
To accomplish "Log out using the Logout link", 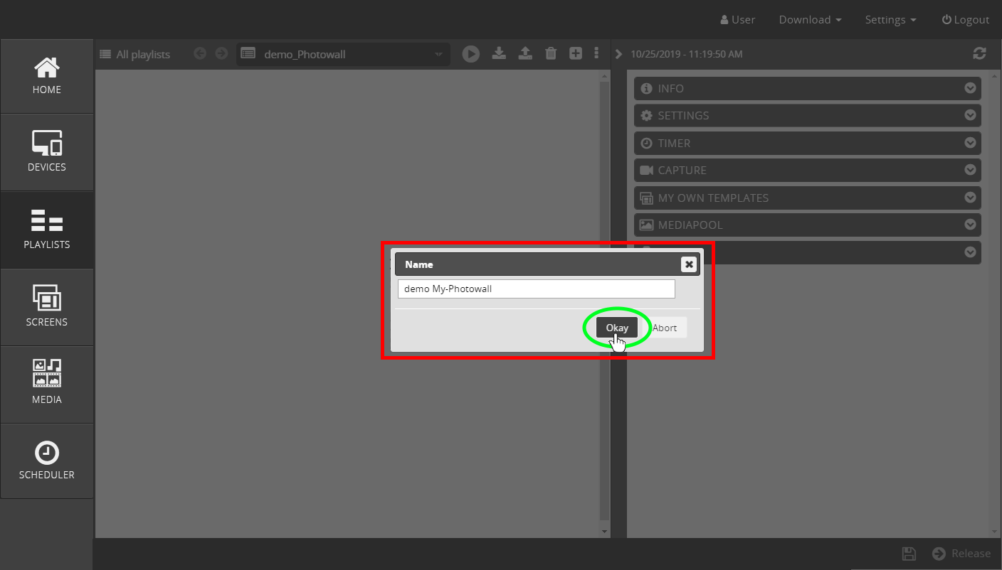I will [966, 20].
